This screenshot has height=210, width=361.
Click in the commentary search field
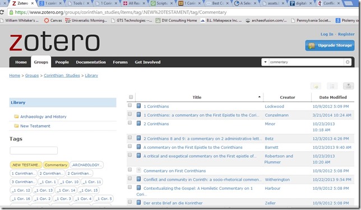point(306,62)
